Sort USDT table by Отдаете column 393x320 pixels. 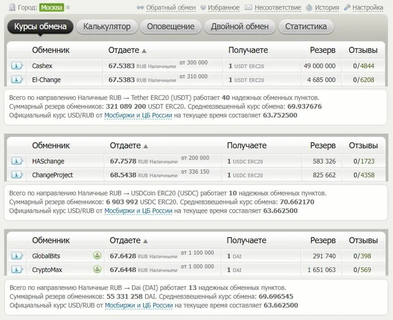click(144, 51)
